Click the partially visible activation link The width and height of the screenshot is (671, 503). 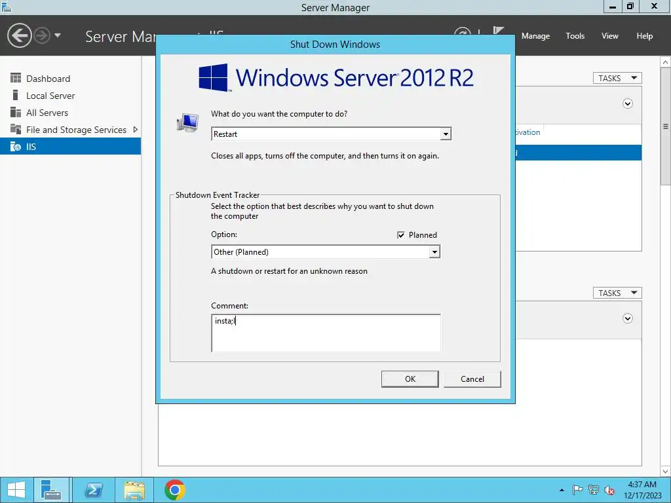click(527, 132)
